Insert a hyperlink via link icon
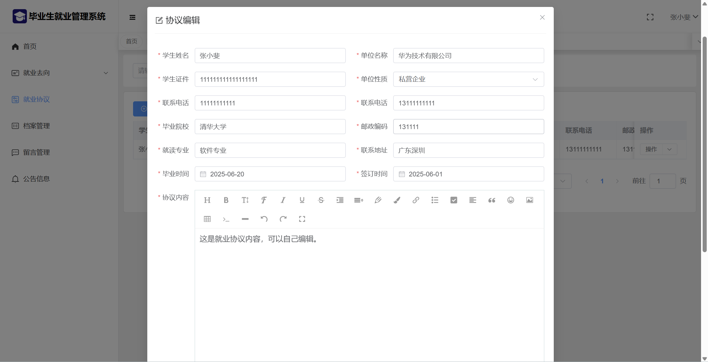Screen dimensions: 708x362 [416, 200]
